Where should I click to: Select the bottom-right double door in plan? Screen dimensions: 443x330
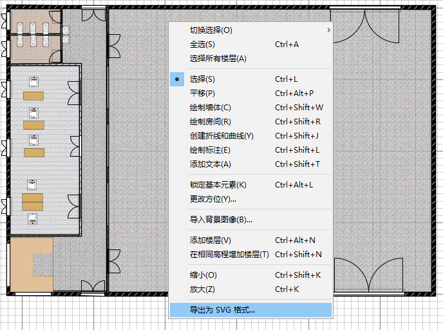click(368, 276)
